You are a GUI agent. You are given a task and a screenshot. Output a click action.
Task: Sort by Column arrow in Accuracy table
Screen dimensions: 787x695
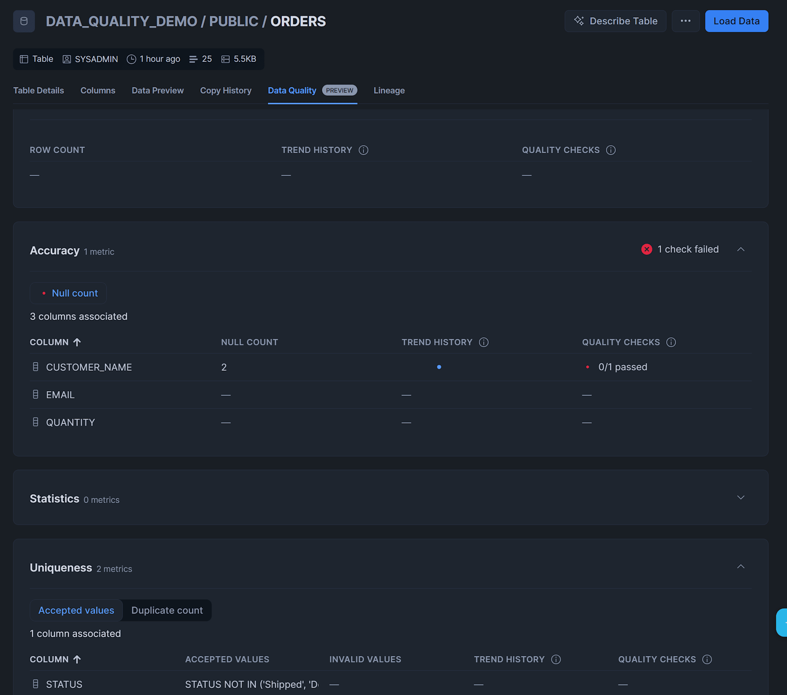coord(77,342)
